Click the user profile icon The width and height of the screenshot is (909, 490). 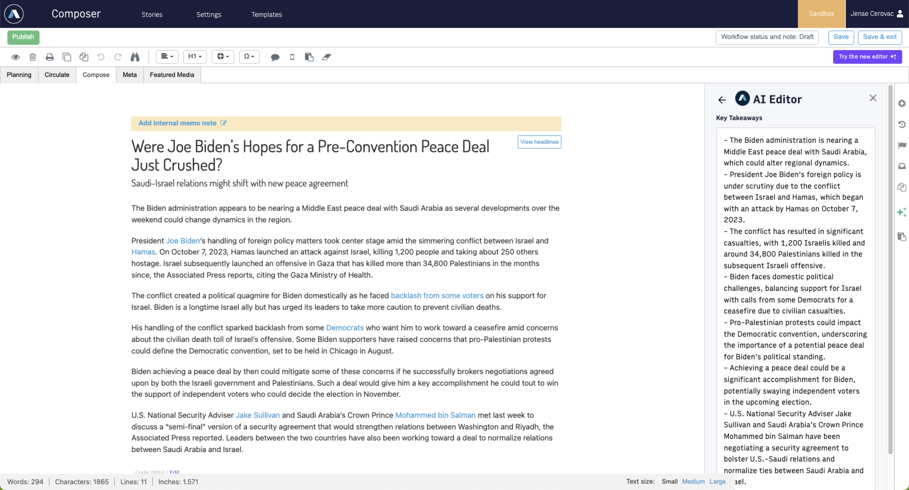[x=900, y=14]
